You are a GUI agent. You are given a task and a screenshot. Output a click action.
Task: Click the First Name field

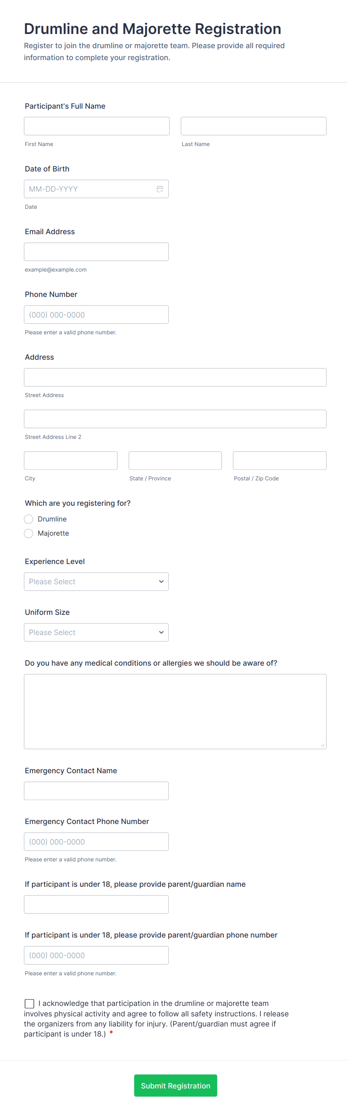96,126
